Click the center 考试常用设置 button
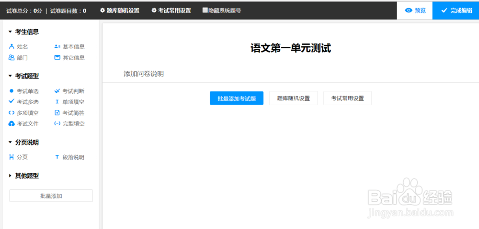This screenshot has height=229, width=479. (x=348, y=98)
